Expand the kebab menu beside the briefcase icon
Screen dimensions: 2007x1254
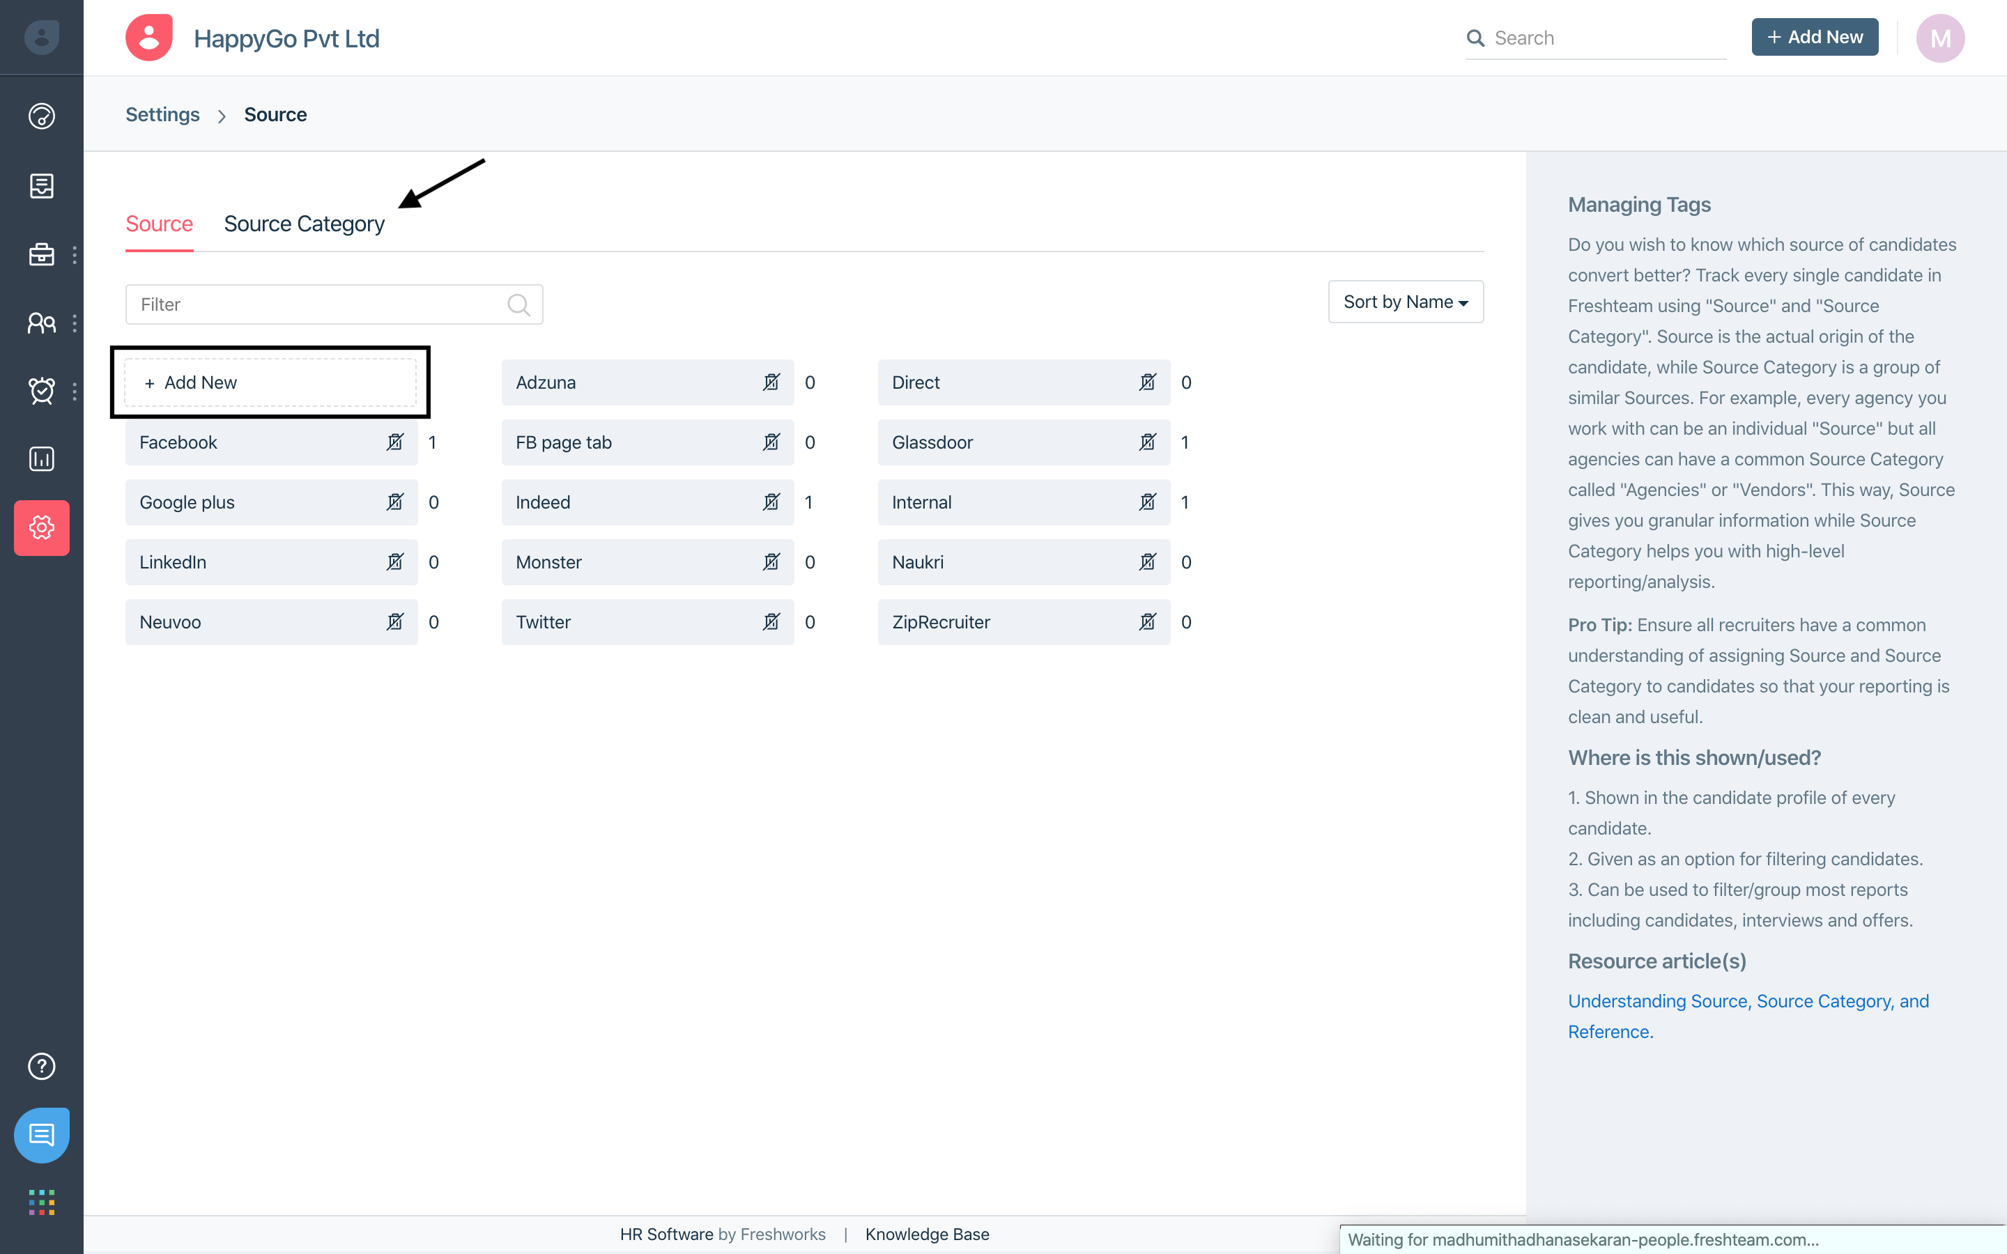[76, 254]
